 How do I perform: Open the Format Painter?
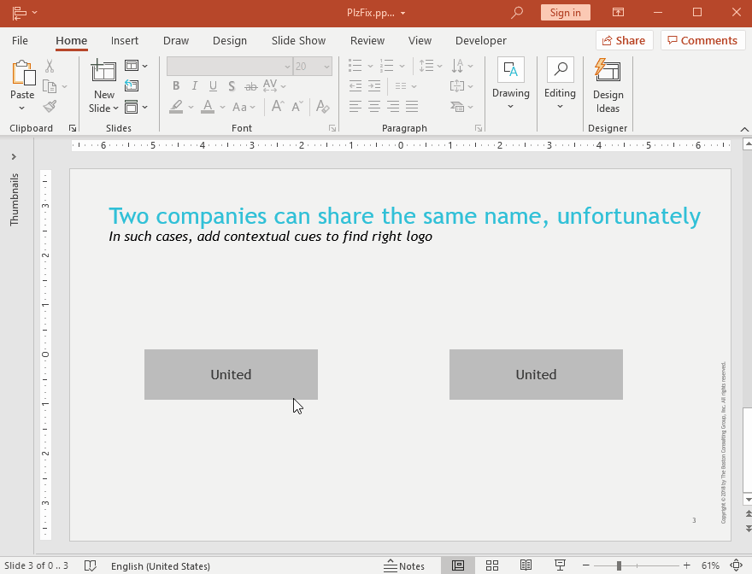[50, 106]
